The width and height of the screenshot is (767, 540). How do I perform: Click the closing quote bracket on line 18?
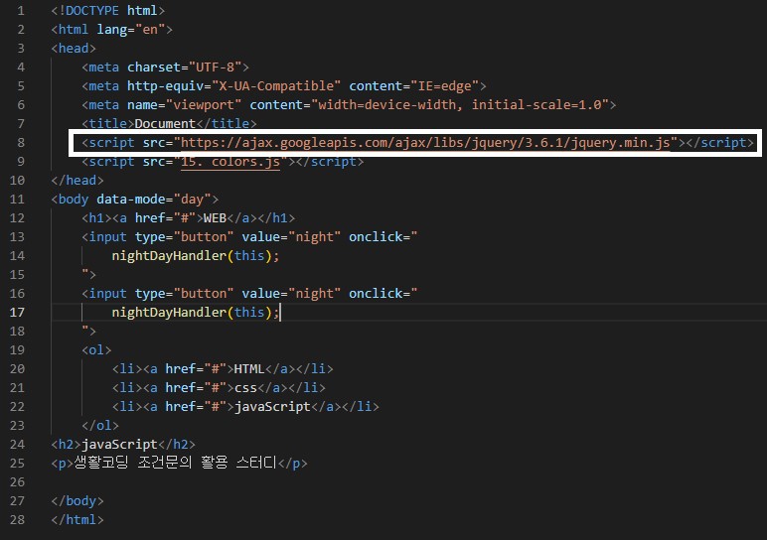pyautogui.click(x=89, y=332)
